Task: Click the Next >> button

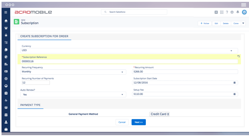Action: [139, 122]
